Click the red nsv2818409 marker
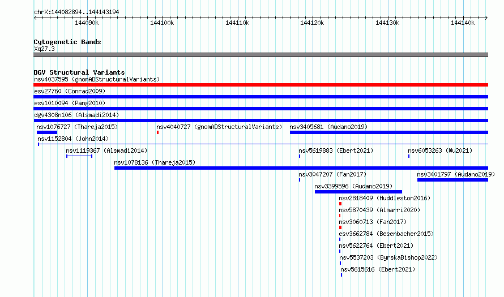The image size is (504, 297). [340, 204]
